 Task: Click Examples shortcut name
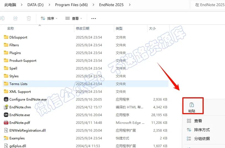(17, 138)
